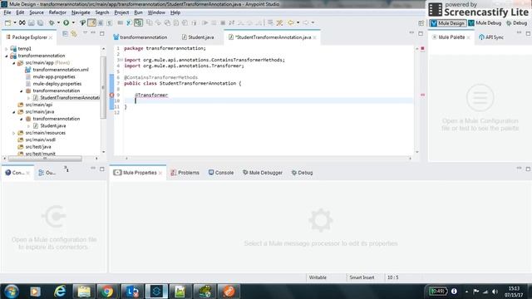Screen dimensions: 532x299
Task: Click the New wizard toolbar icon
Action: pos(7,22)
